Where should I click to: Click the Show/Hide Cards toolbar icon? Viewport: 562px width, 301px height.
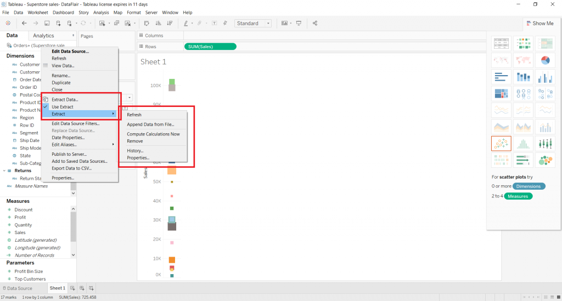284,23
